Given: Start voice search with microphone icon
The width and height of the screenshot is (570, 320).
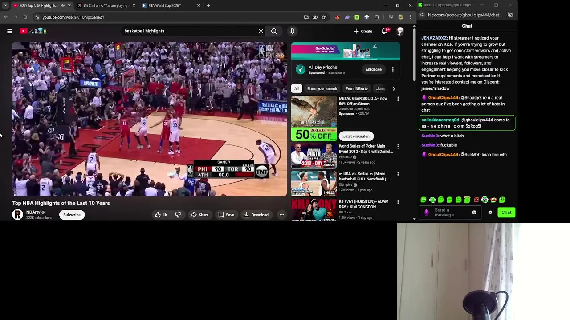Looking at the screenshot, I should 292,31.
